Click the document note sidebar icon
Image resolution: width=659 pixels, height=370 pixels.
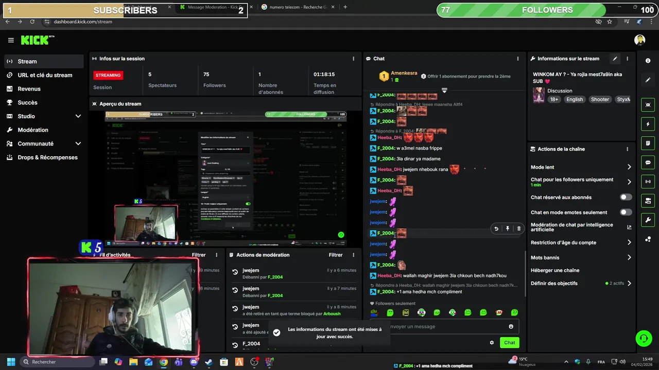648,143
